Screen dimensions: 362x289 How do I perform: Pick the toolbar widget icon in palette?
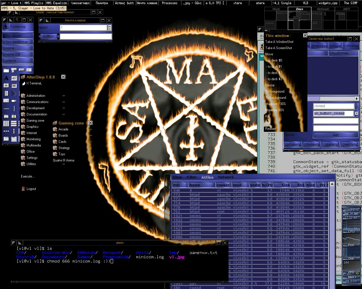[21, 70]
